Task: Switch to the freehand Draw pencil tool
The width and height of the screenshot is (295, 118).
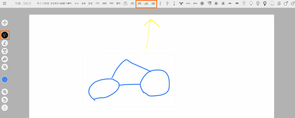Action: click(x=5, y=43)
